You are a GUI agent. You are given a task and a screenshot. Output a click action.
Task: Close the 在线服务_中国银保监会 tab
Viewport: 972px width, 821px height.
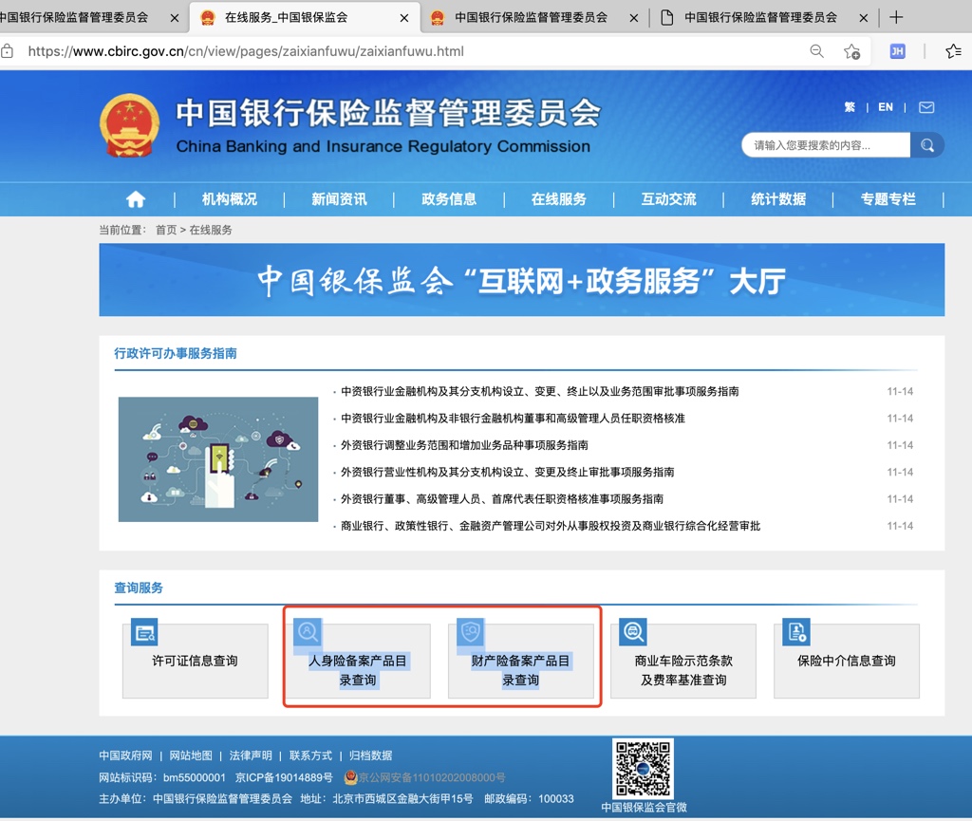404,18
